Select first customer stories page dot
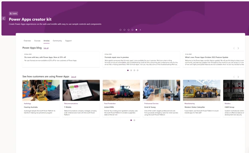Screen dimensions: 249x153 coord(131,120)
